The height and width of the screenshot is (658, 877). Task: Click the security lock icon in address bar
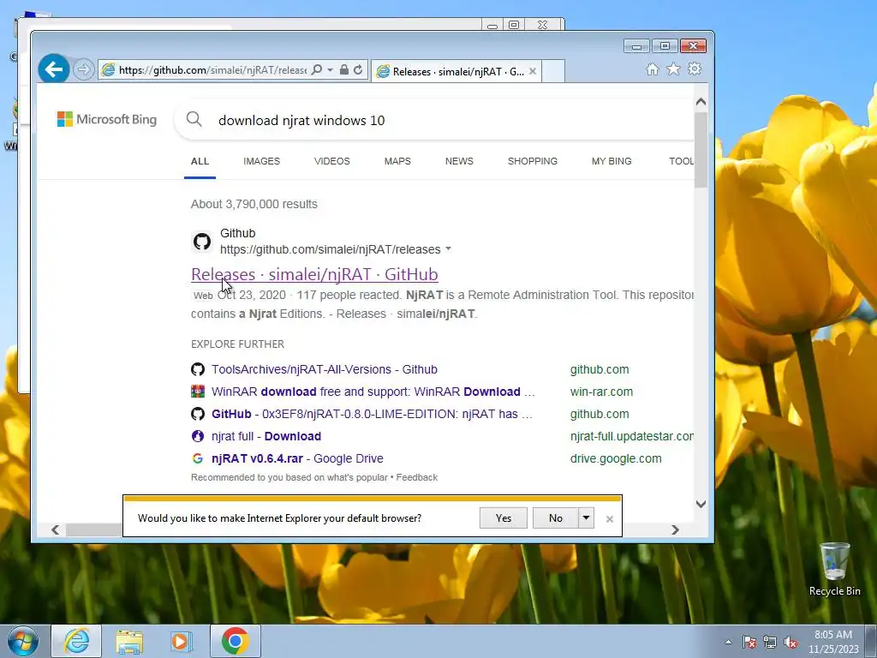click(344, 70)
